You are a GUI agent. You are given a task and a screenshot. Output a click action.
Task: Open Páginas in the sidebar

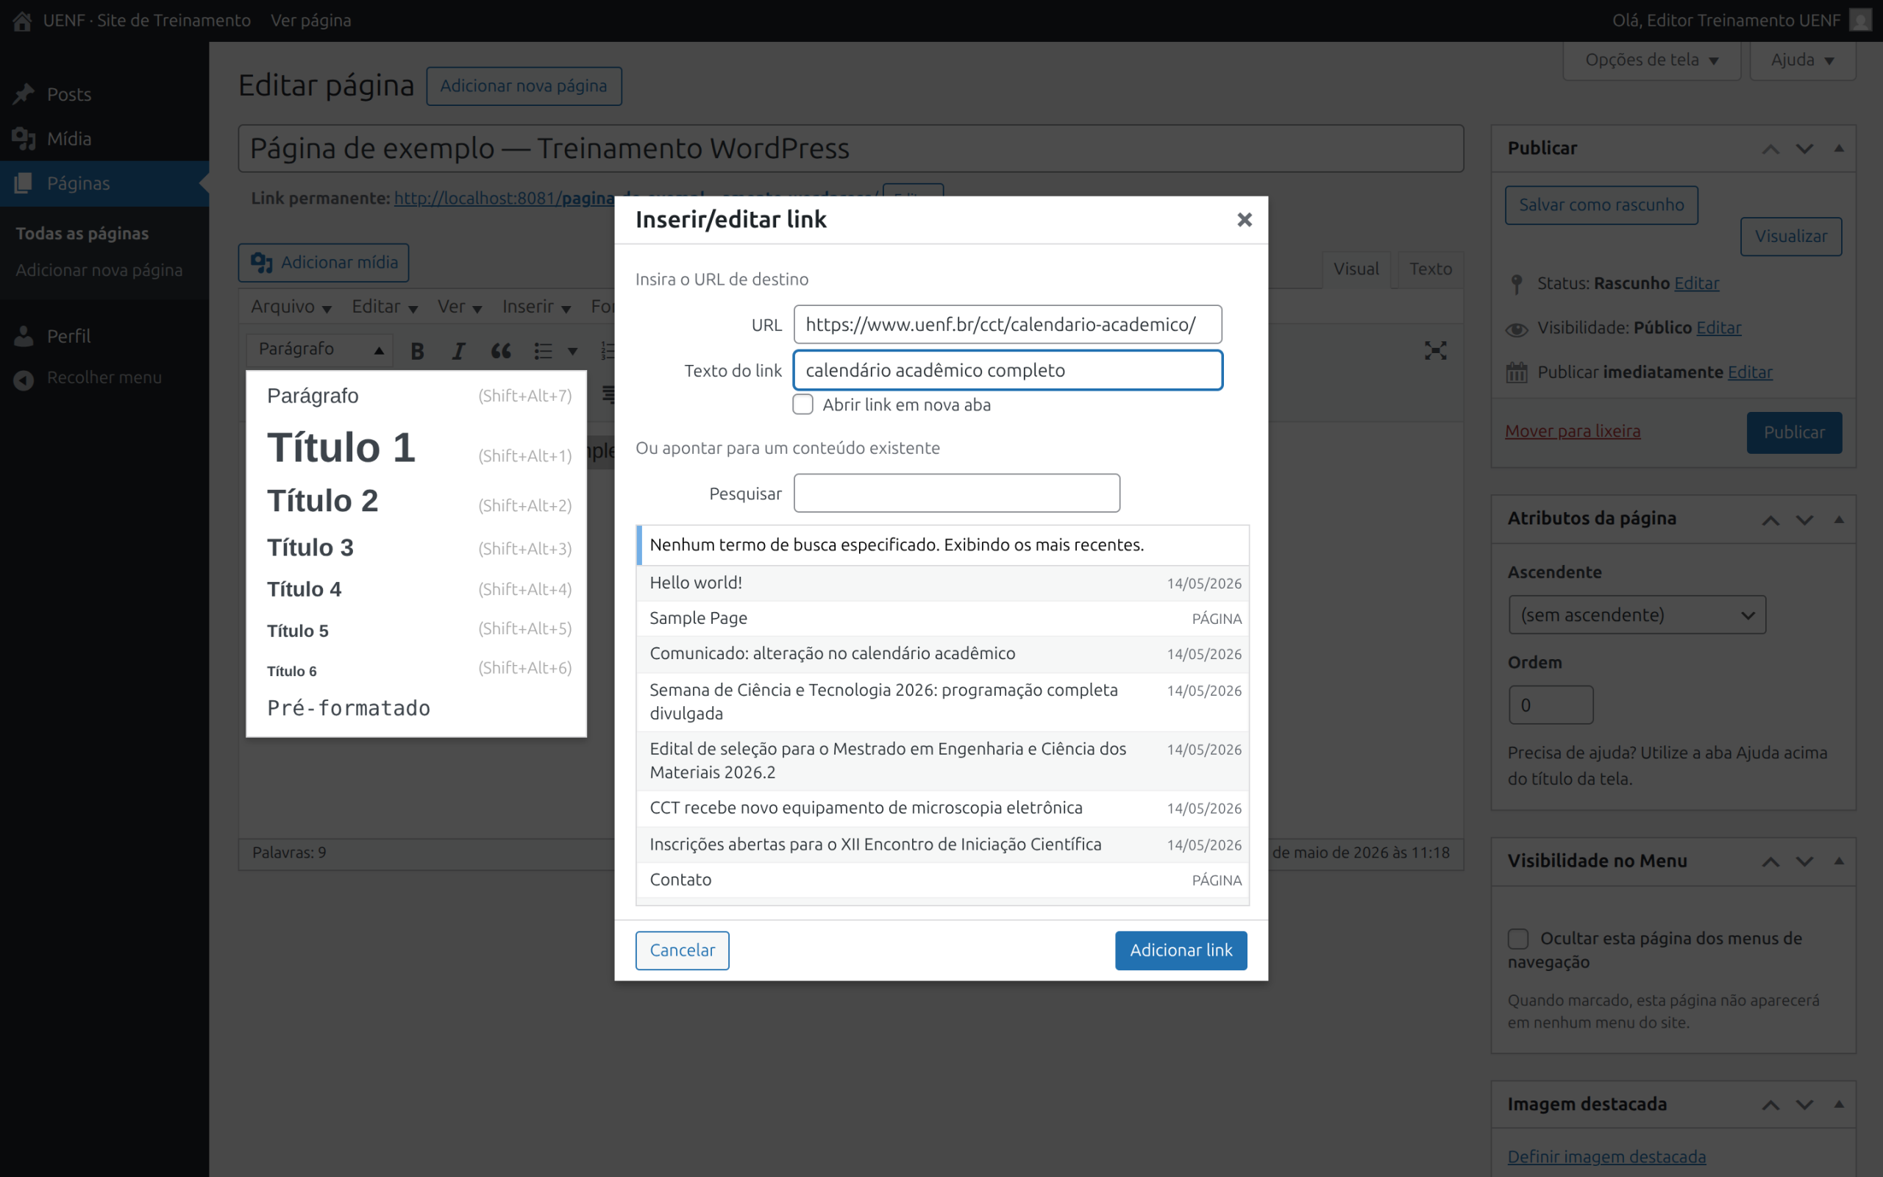tap(104, 183)
